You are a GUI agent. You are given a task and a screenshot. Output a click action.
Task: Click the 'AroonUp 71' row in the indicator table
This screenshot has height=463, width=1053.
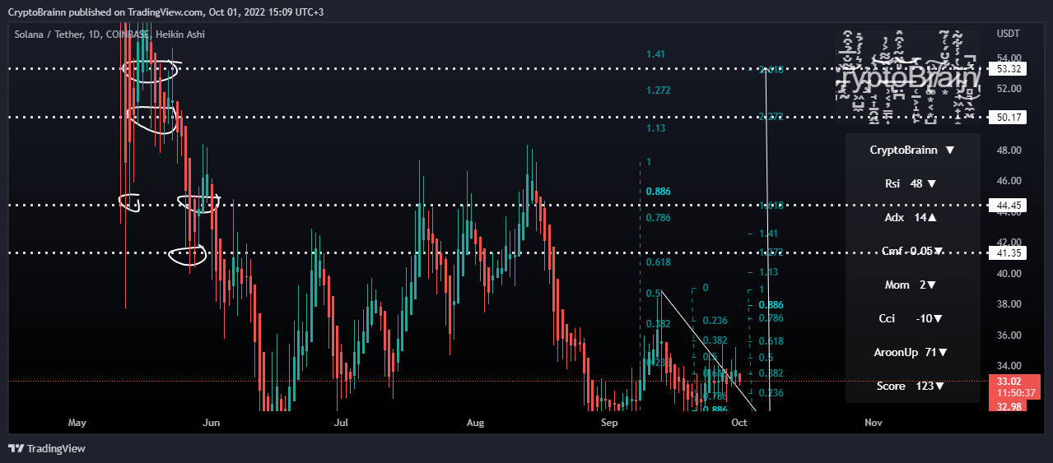(912, 352)
